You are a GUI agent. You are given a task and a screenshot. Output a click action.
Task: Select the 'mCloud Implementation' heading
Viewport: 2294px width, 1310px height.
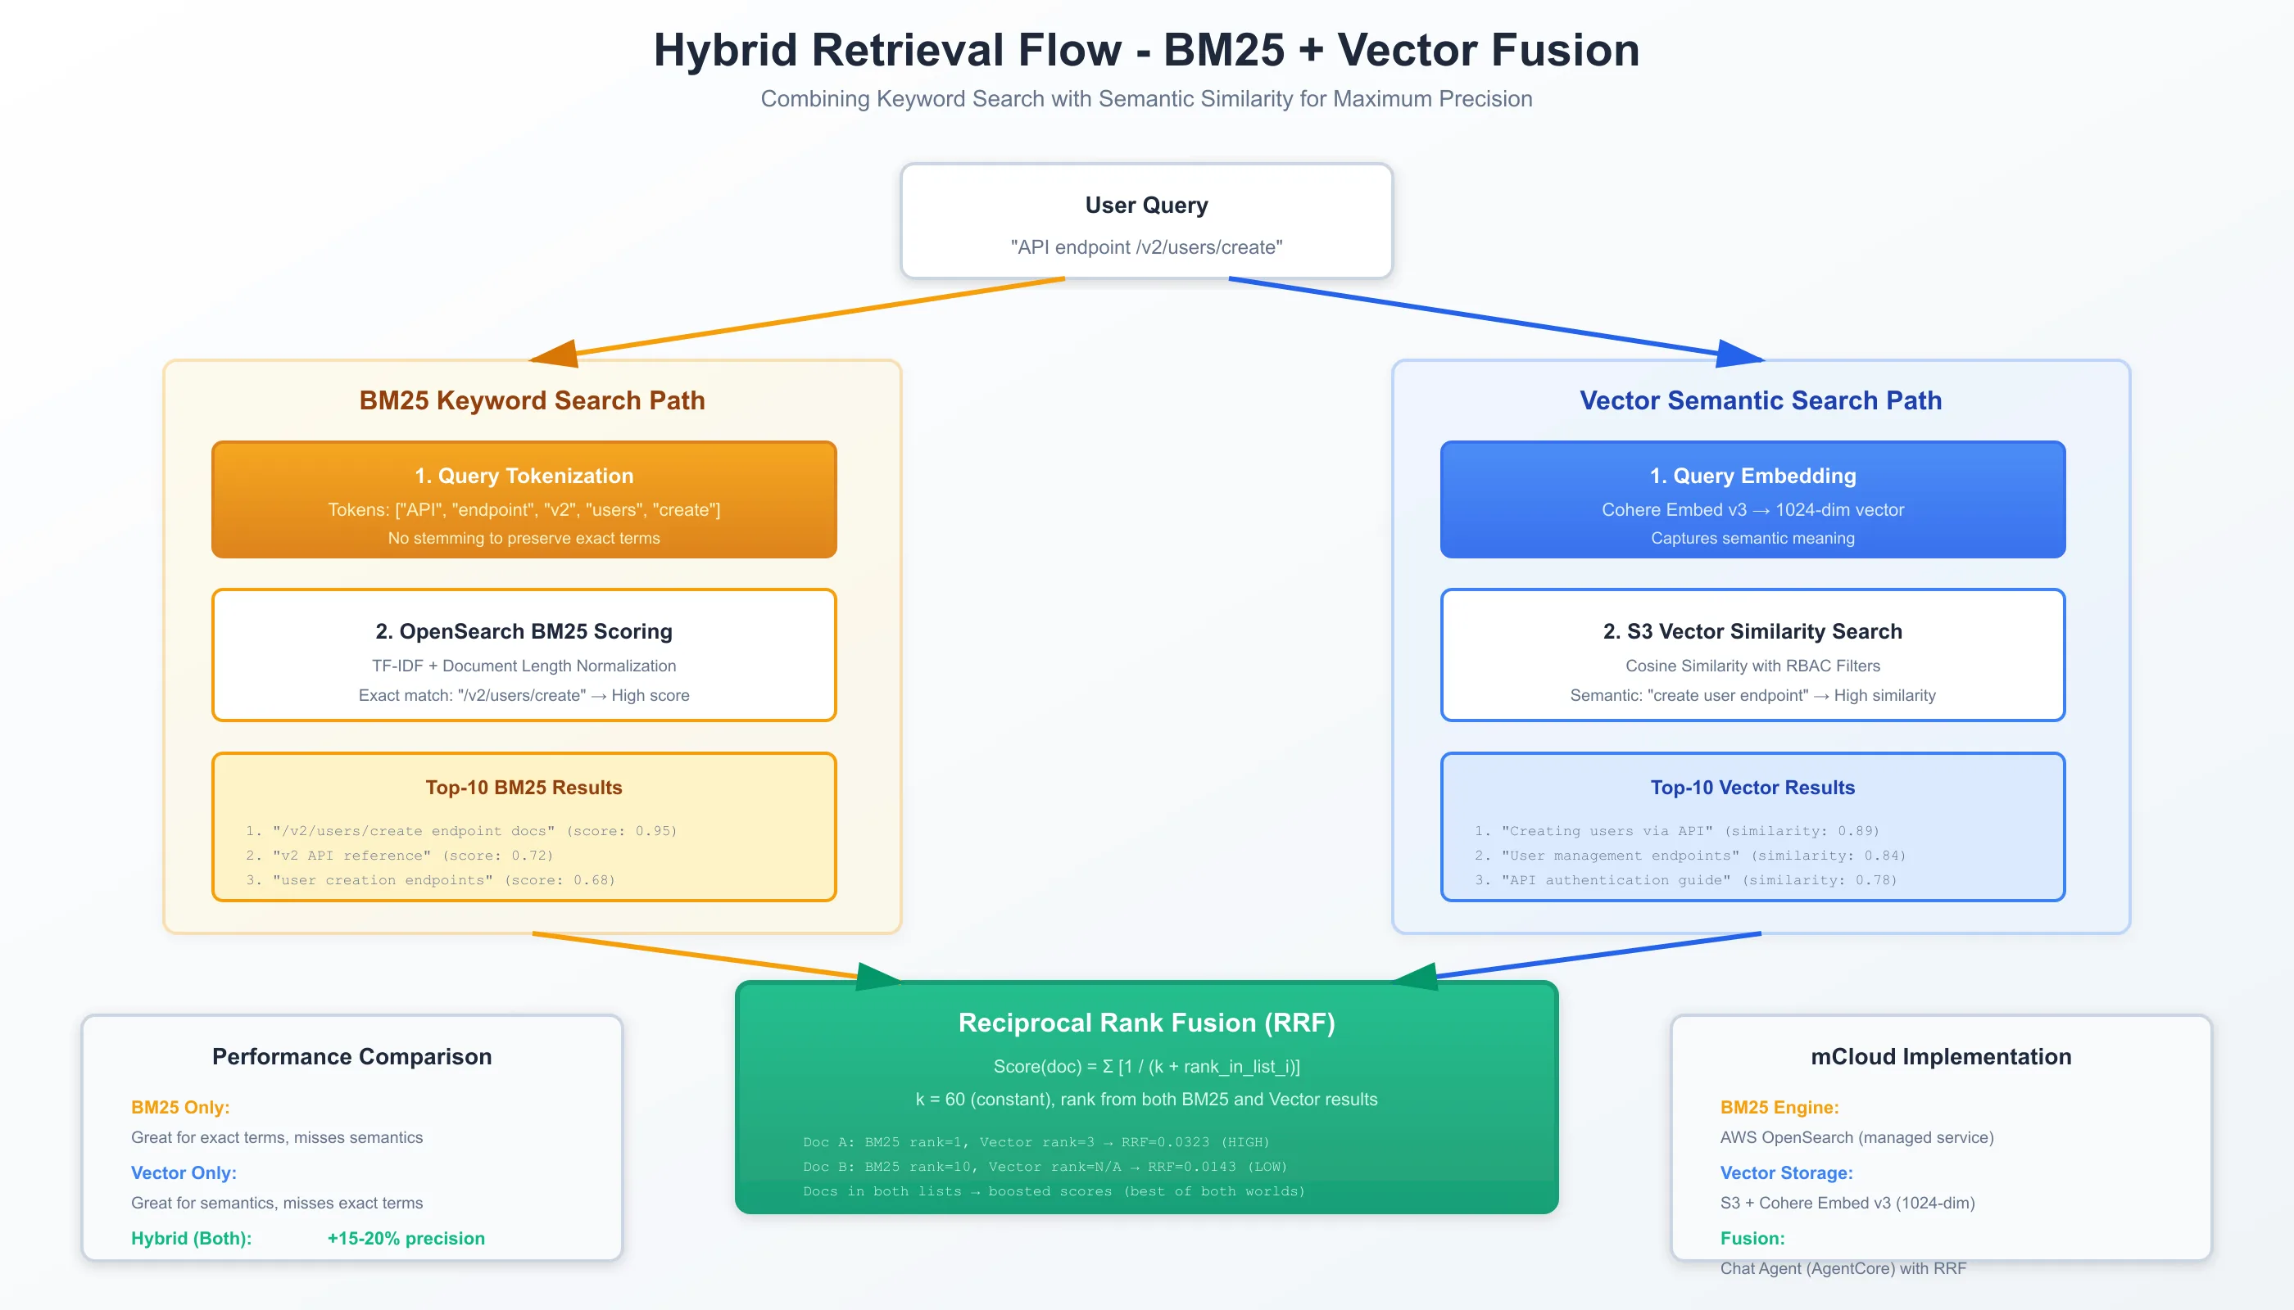pyautogui.click(x=1941, y=1056)
